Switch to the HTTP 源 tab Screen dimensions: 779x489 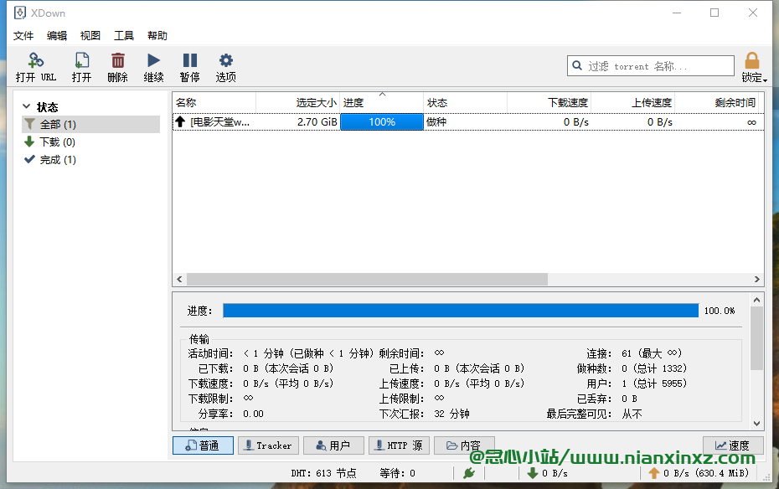(399, 445)
